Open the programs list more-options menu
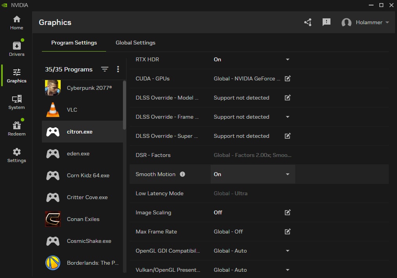 118,69
